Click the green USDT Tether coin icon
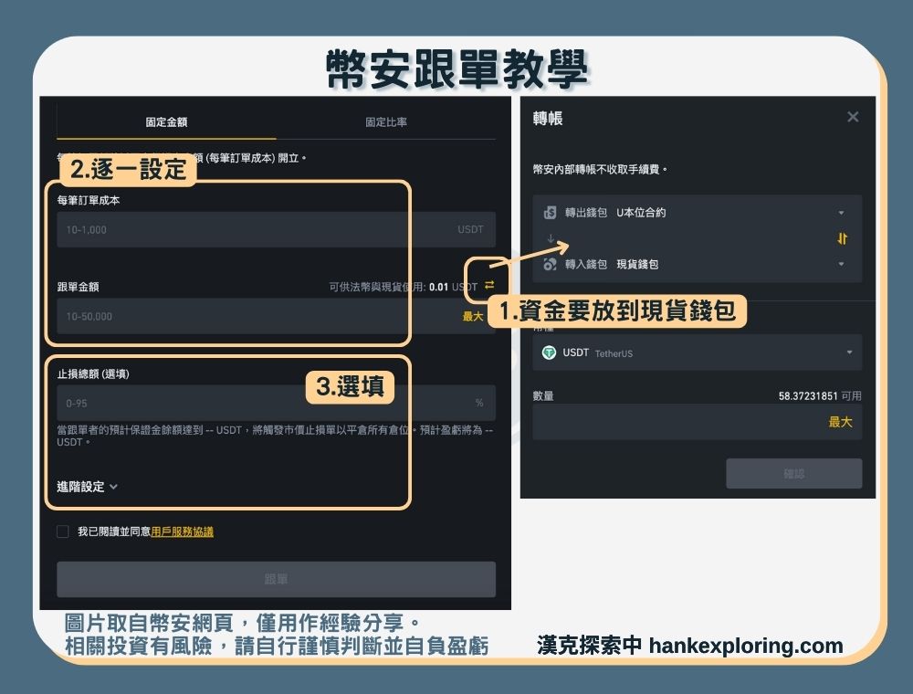913x694 pixels. point(549,352)
